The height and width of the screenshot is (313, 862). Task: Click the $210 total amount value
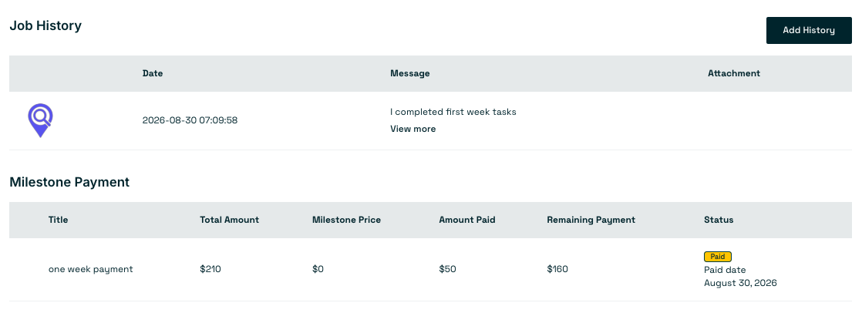tap(210, 270)
